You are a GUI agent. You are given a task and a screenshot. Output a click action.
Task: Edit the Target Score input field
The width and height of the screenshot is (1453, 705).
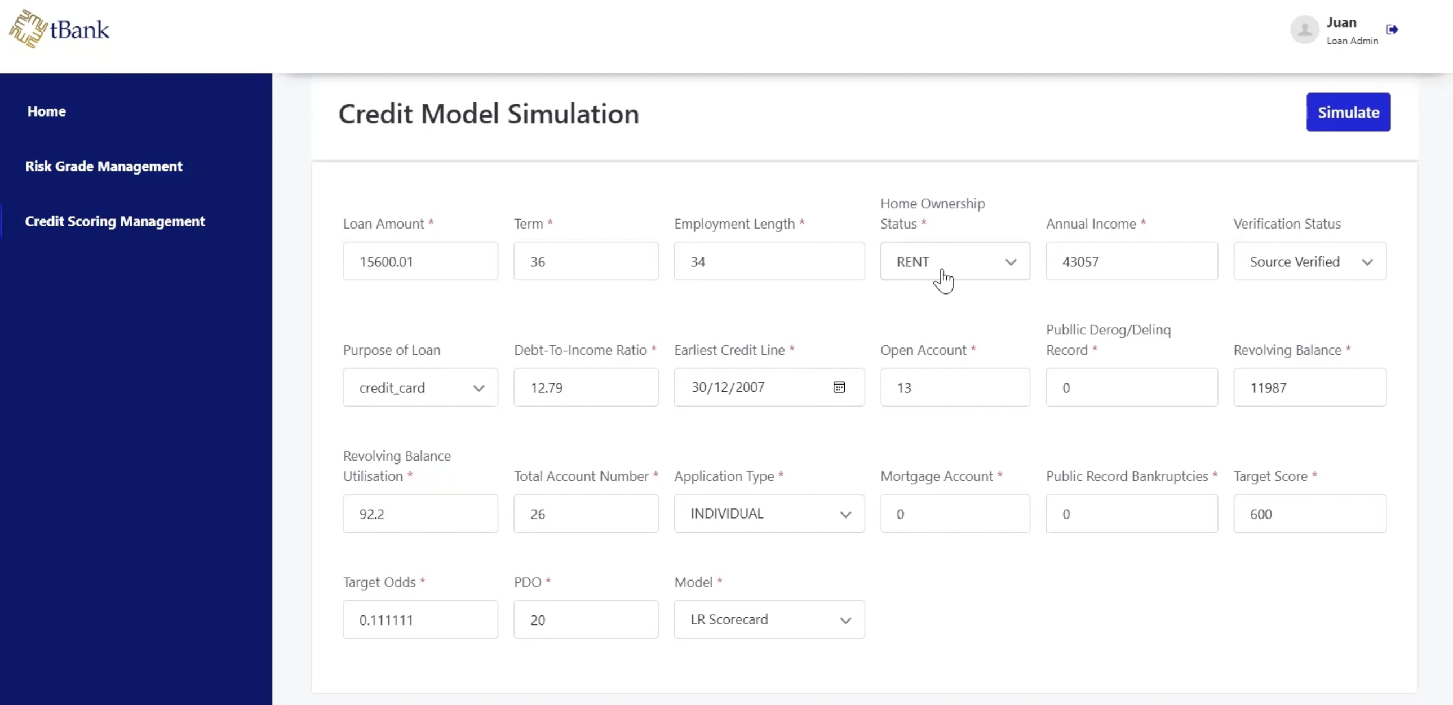(1309, 513)
